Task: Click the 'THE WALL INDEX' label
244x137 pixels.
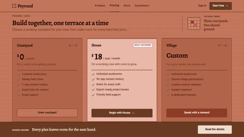Action: 212,16
